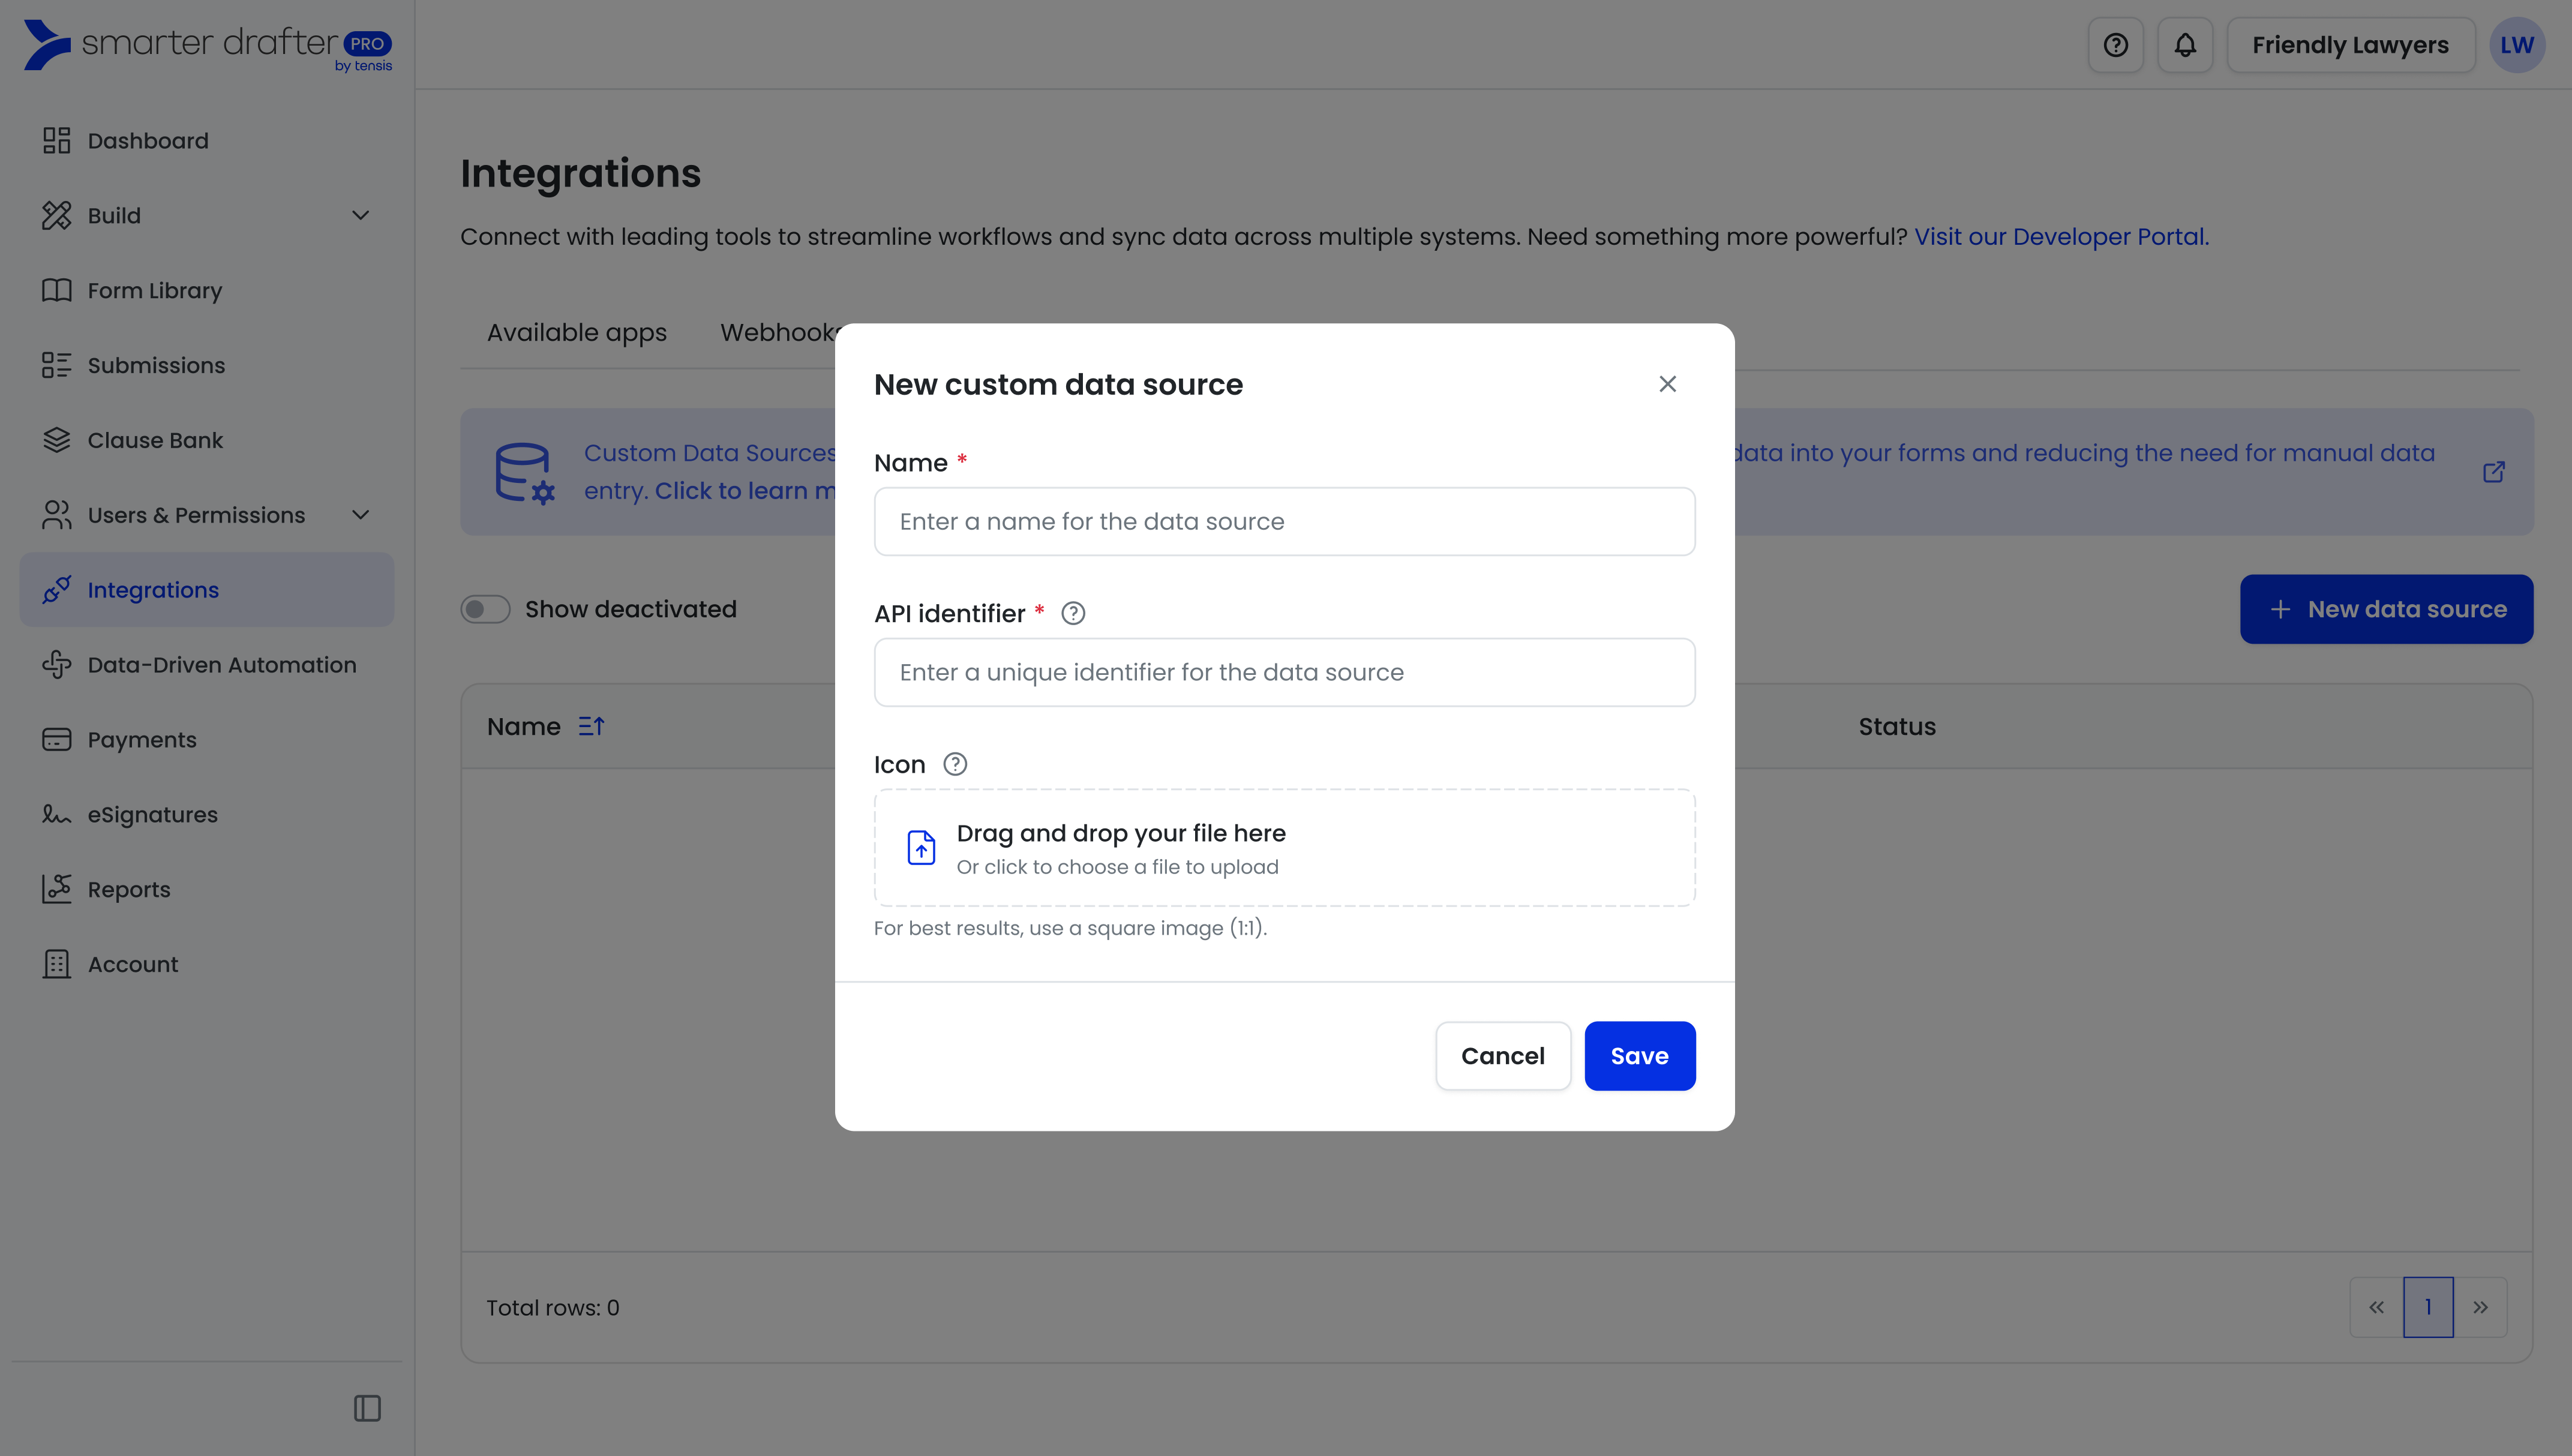Click into the data source Name field
Image resolution: width=2572 pixels, height=1456 pixels.
click(1284, 522)
